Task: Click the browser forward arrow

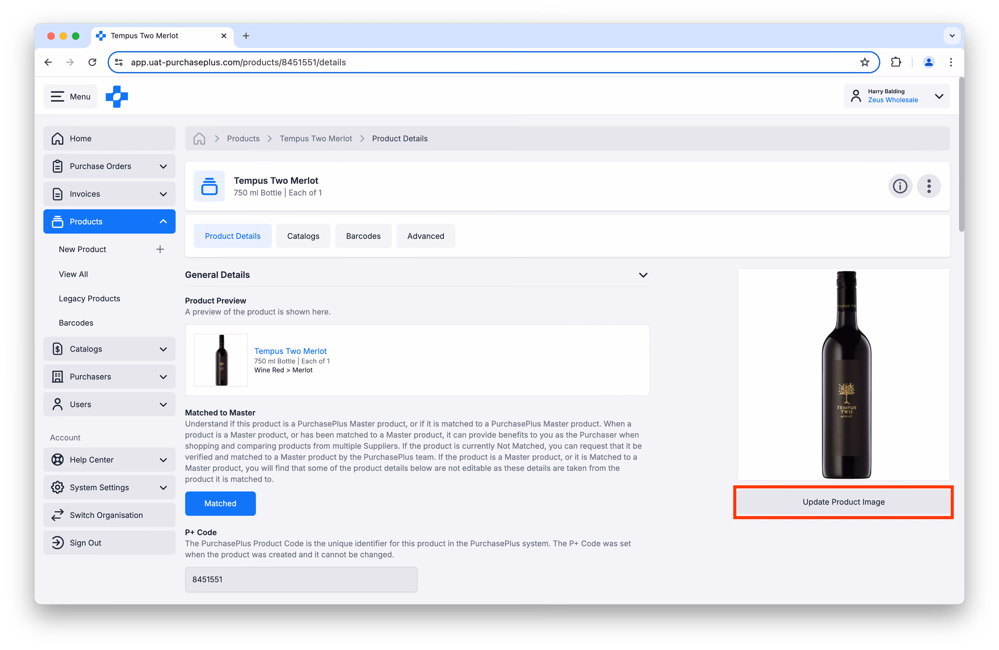Action: (x=70, y=62)
